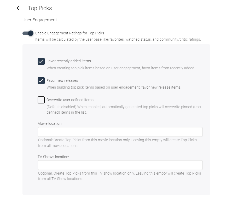The width and height of the screenshot is (232, 204).
Task: Click the Favor recently added items label
Action: point(69,61)
